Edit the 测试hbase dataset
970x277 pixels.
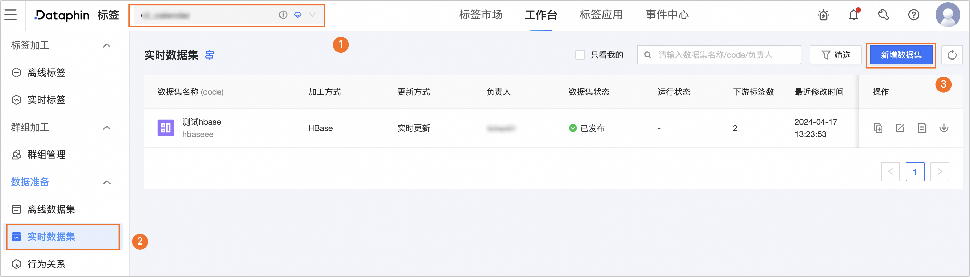tap(900, 128)
